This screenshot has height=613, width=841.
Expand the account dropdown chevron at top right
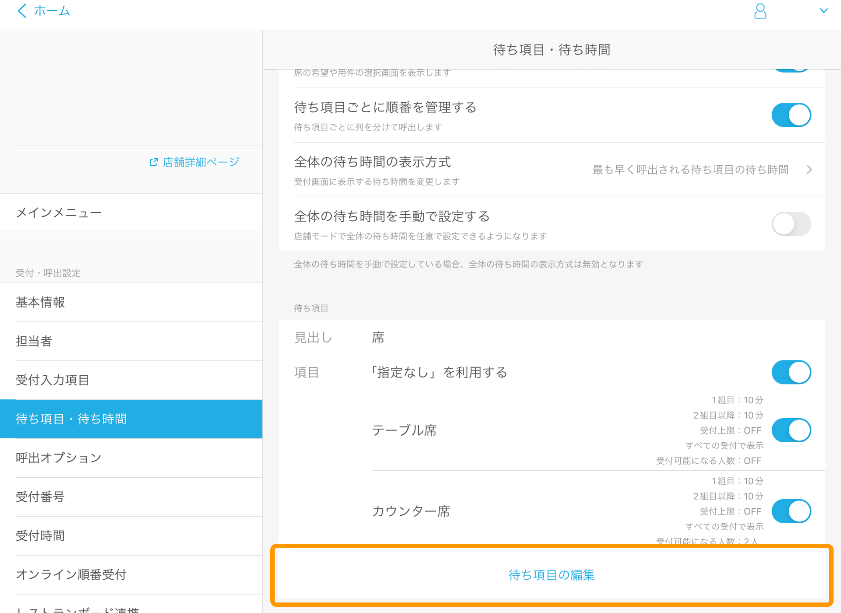coord(823,11)
